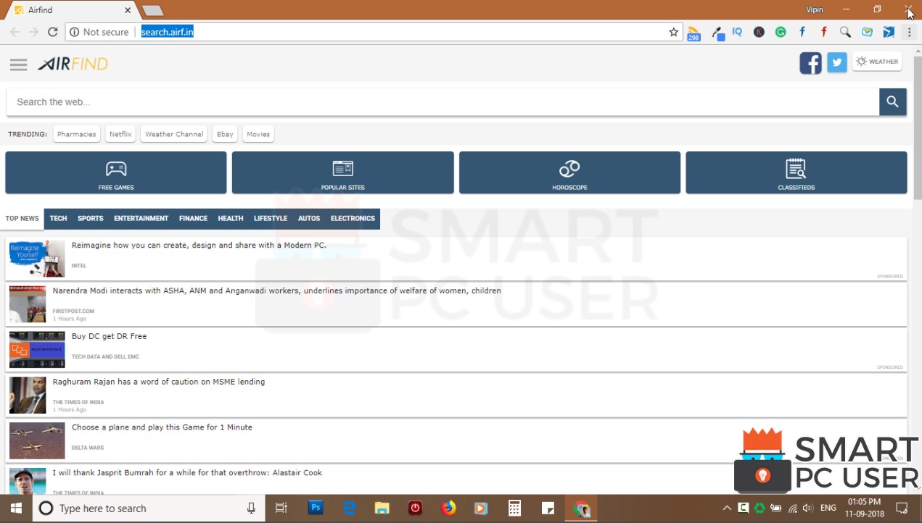Open the magnifier extension in toolbar
Viewport: 922px width, 523px height.
pos(845,32)
